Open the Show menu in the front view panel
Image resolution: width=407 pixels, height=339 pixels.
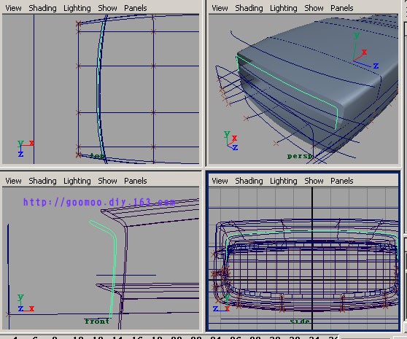107,181
